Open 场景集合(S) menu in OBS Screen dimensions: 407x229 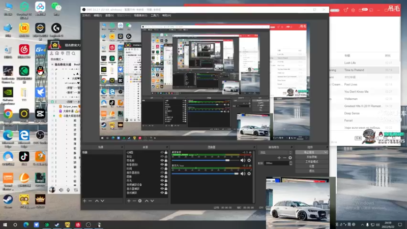point(140,16)
